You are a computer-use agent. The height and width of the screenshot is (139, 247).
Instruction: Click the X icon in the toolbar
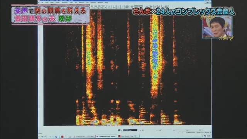click(x=109, y=7)
